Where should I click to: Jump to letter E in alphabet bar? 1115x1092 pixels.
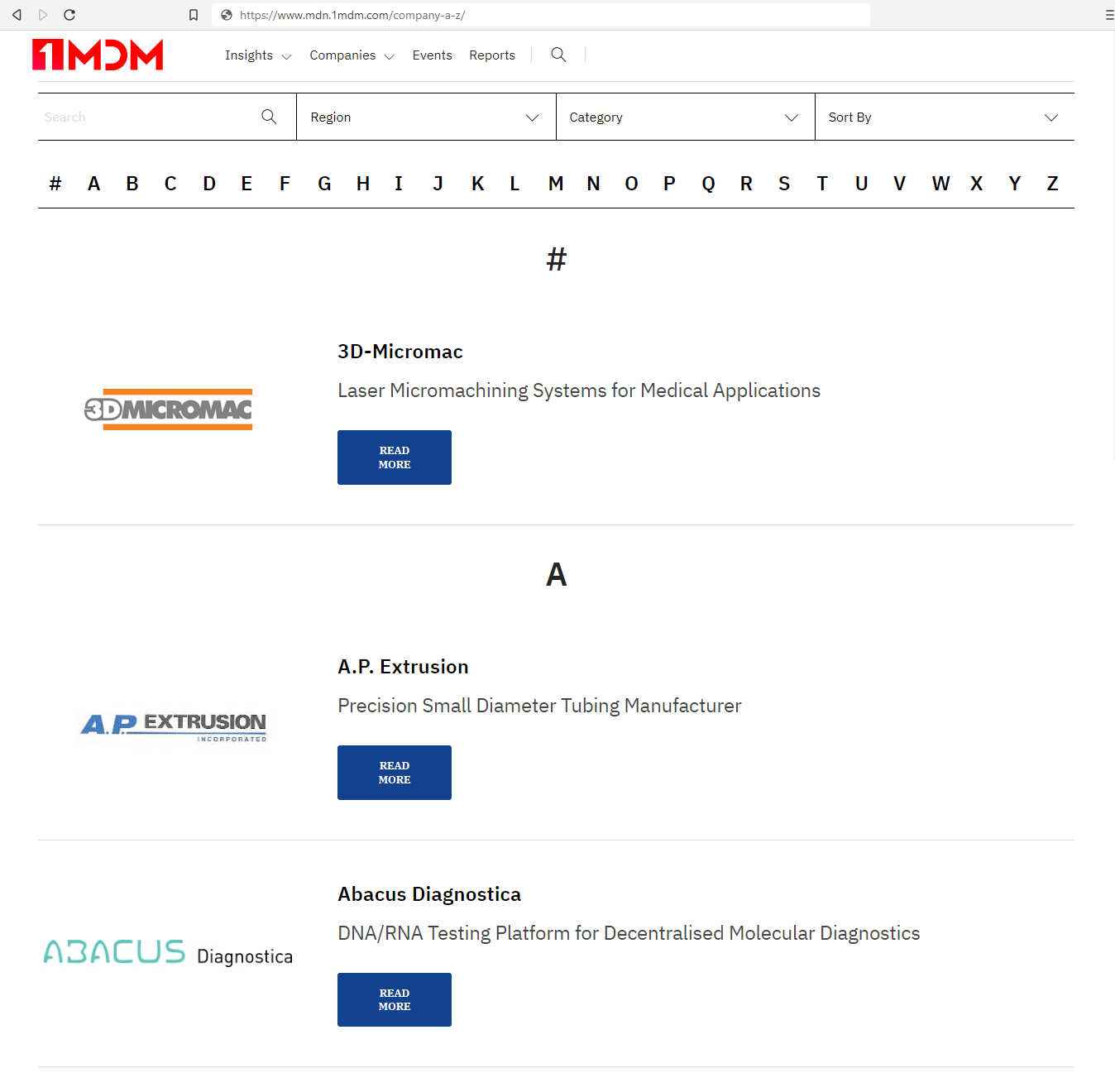[246, 183]
